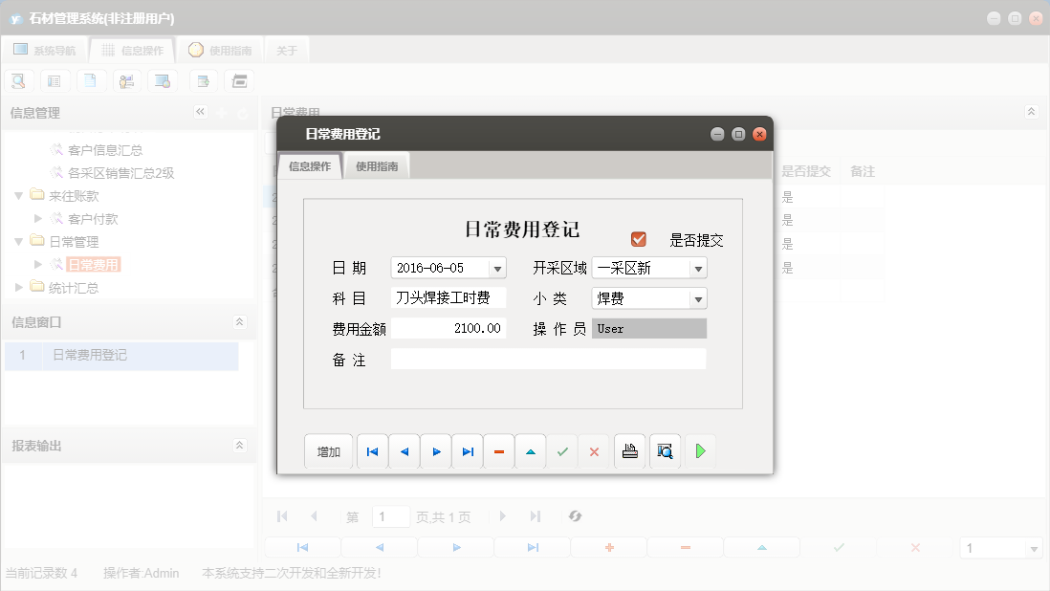
Task: Click the last record navigation button
Action: pyautogui.click(x=467, y=450)
